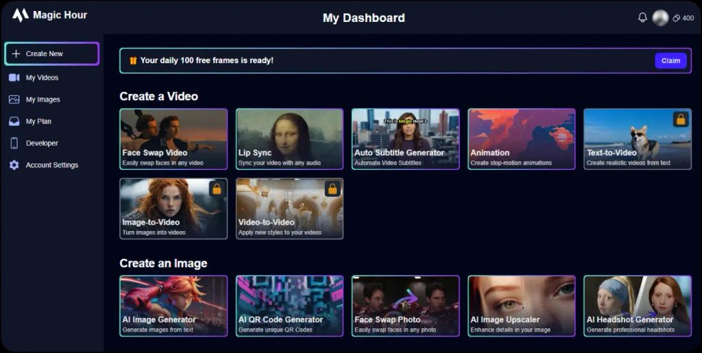Click the notification bell icon
Viewport: 702px width, 353px height.
click(642, 18)
